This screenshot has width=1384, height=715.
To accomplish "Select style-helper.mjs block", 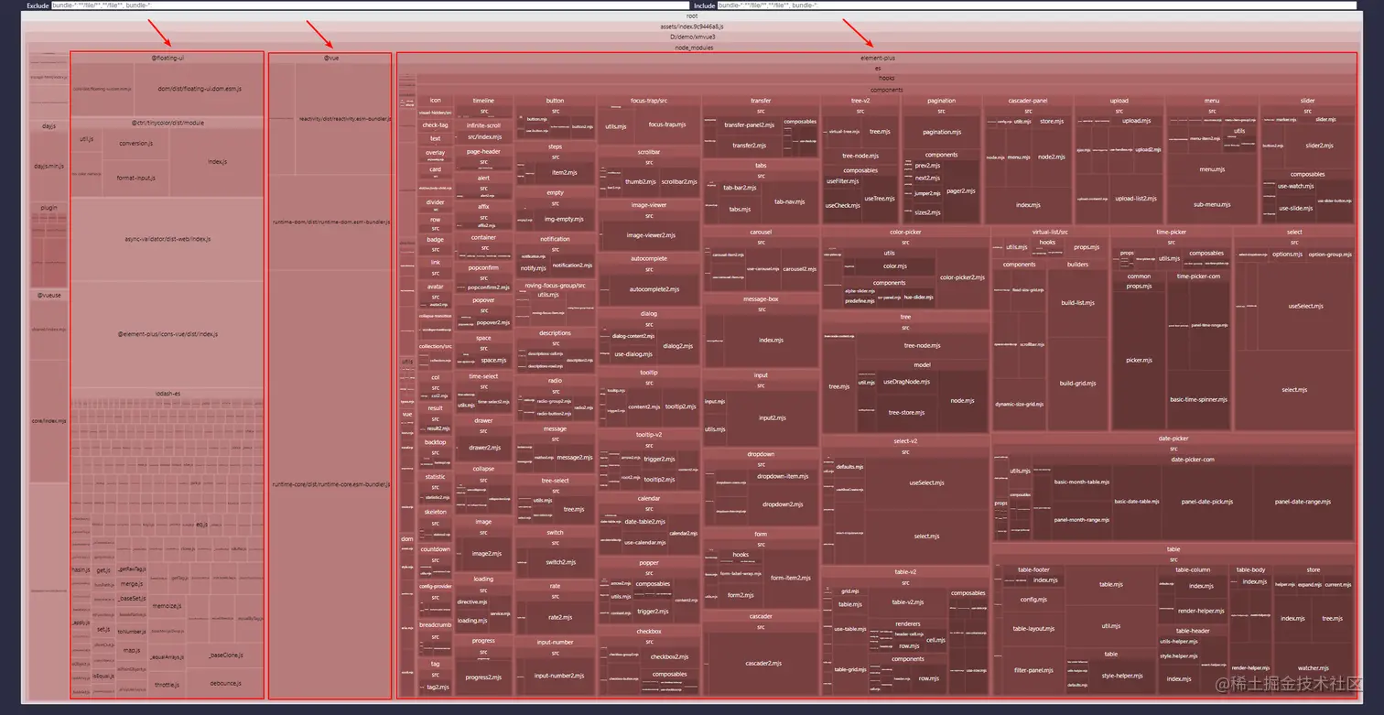I will (1121, 676).
